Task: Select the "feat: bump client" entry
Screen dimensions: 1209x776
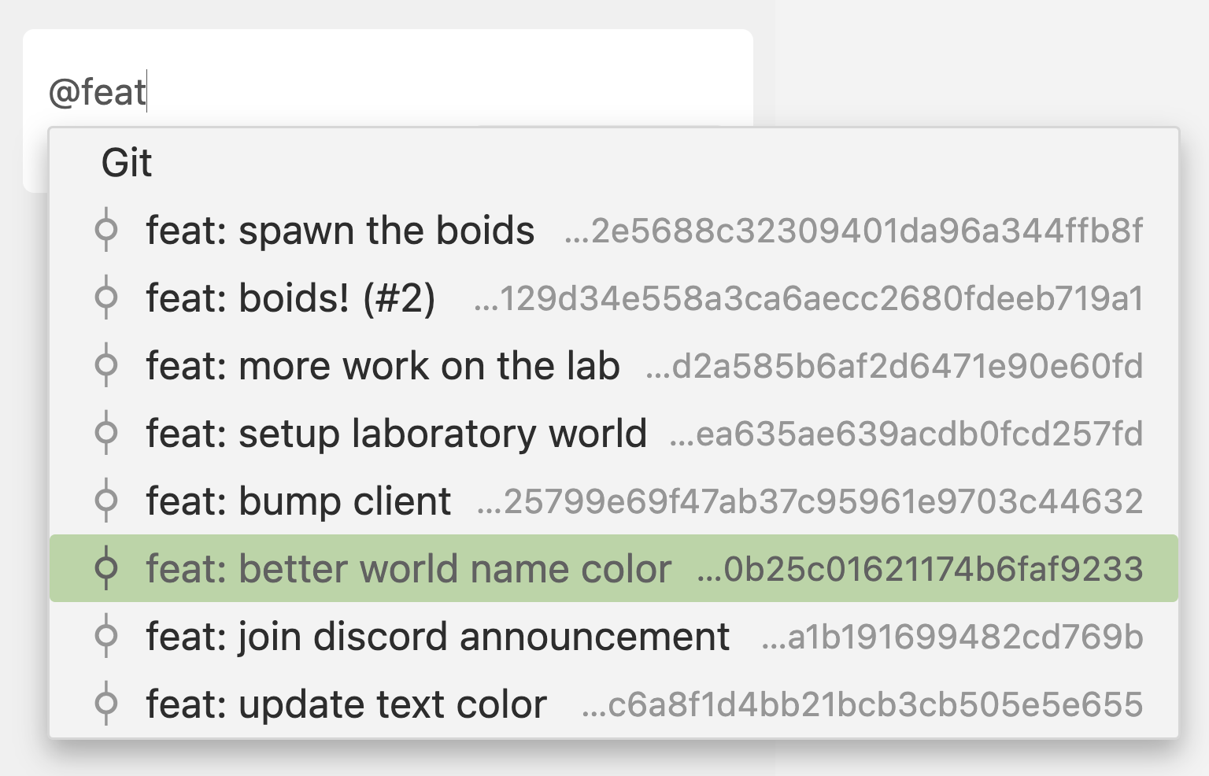Action: pyautogui.click(x=298, y=501)
